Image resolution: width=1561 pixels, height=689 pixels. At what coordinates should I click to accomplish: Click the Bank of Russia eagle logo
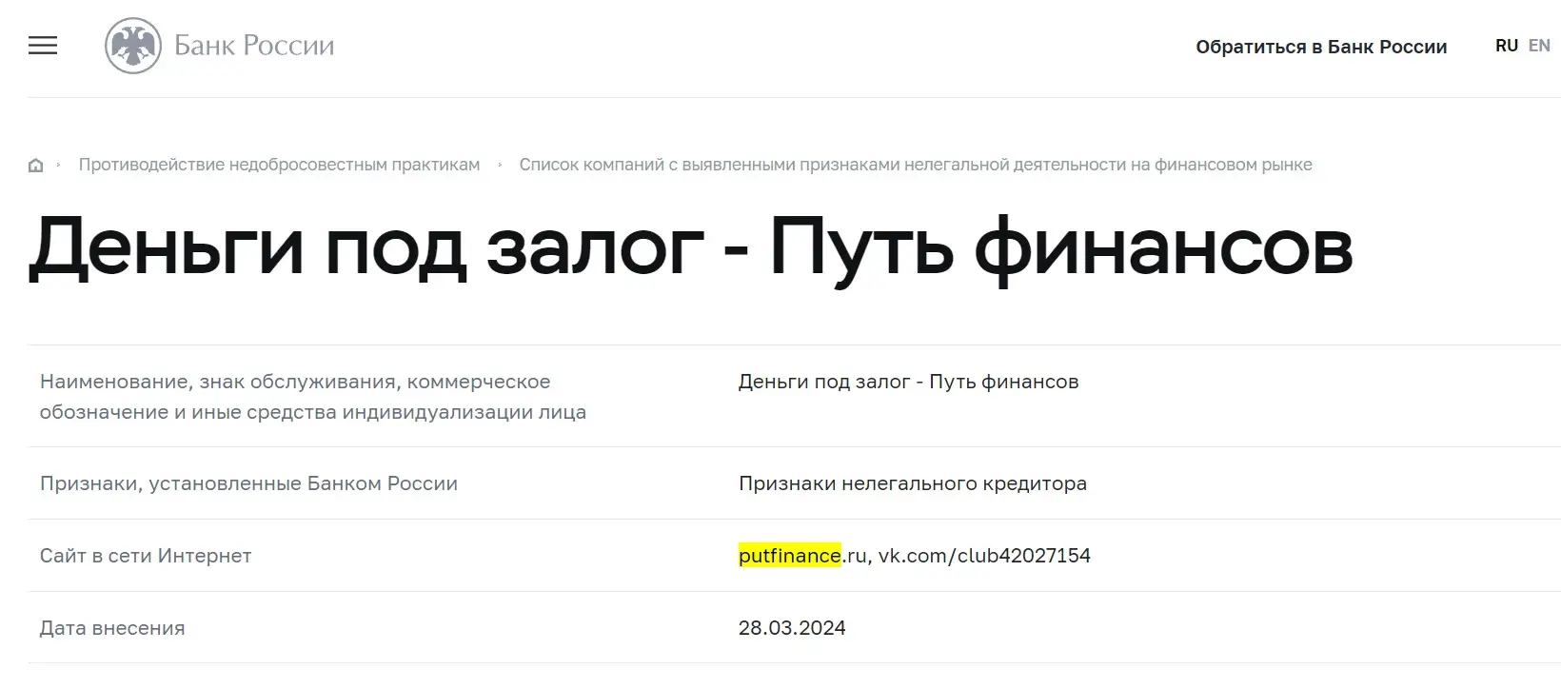point(133,46)
